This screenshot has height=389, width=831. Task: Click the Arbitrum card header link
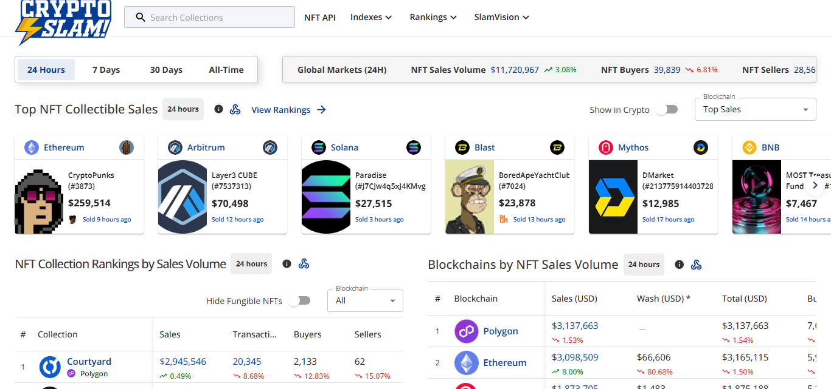pos(206,147)
